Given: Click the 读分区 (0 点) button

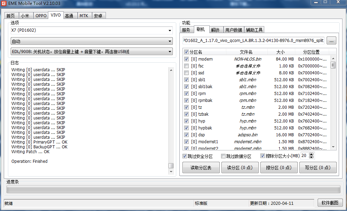Looking at the screenshot, I should (240, 168).
